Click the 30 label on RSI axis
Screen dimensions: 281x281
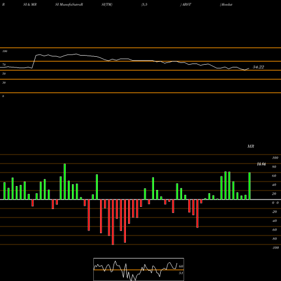click(x=4, y=83)
